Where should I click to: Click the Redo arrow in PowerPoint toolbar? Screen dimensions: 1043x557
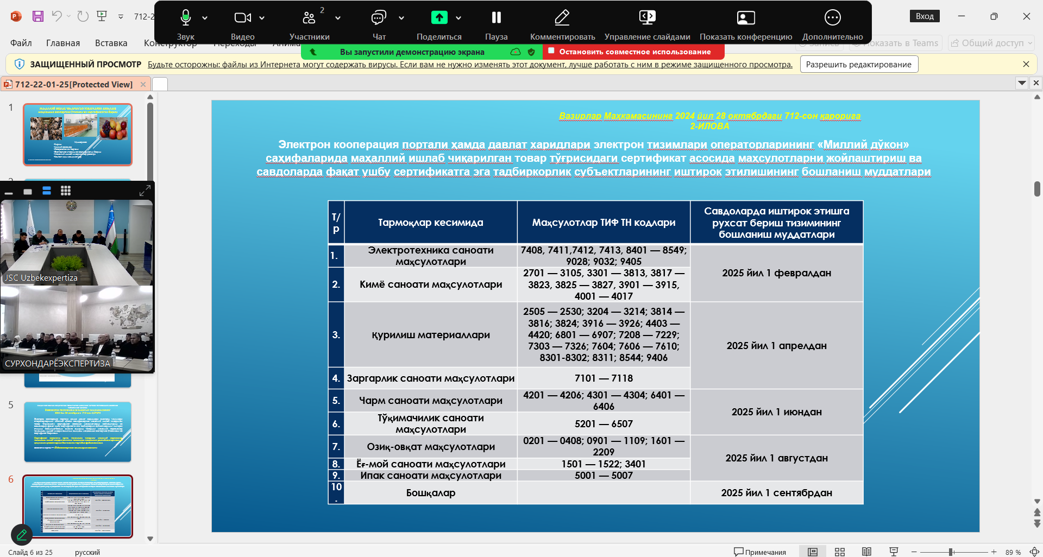point(83,16)
